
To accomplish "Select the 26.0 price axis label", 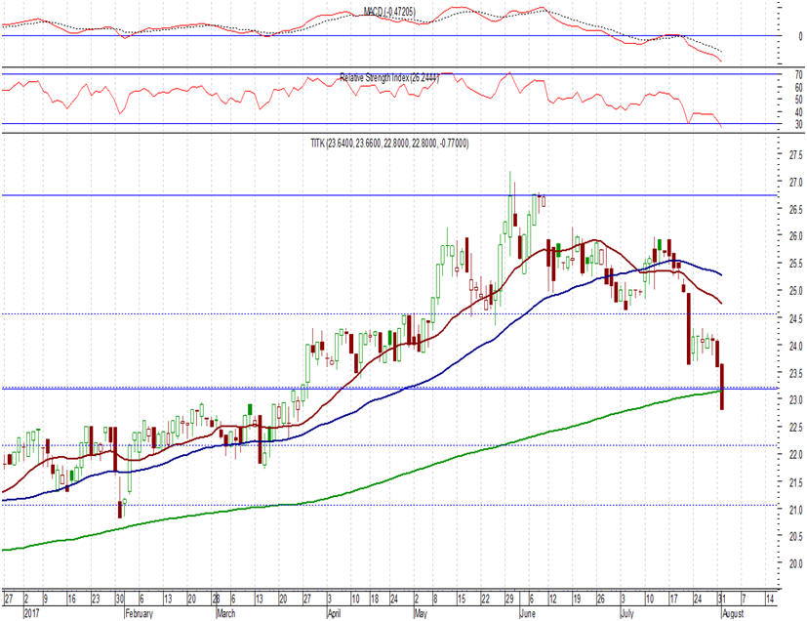I will [x=795, y=236].
